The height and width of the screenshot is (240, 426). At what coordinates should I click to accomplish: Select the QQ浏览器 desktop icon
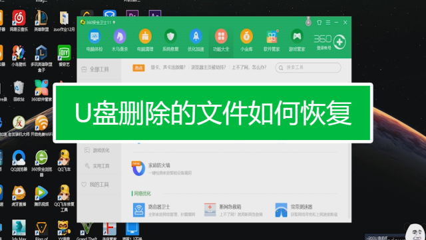(x=19, y=161)
